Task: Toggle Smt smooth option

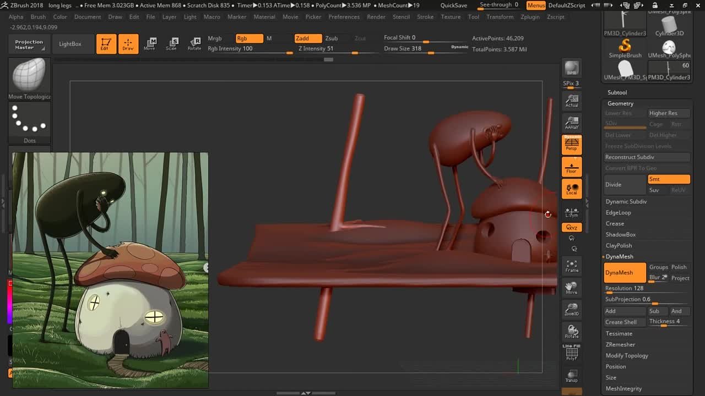Action: pos(669,179)
